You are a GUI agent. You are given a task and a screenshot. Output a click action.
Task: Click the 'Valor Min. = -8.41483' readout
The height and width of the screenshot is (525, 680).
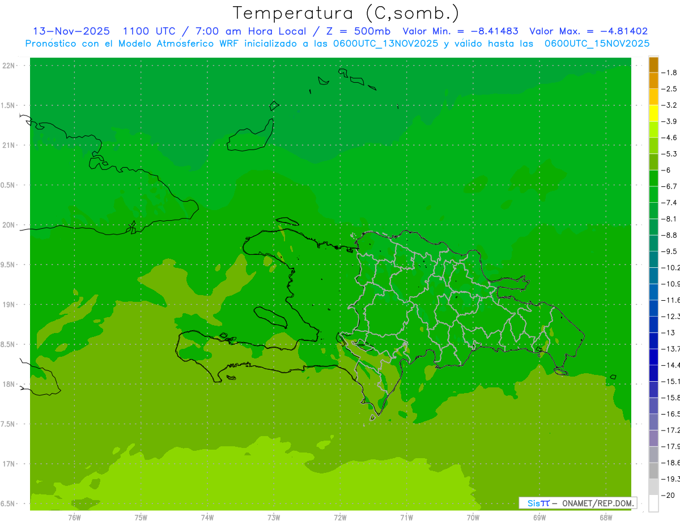460,31
